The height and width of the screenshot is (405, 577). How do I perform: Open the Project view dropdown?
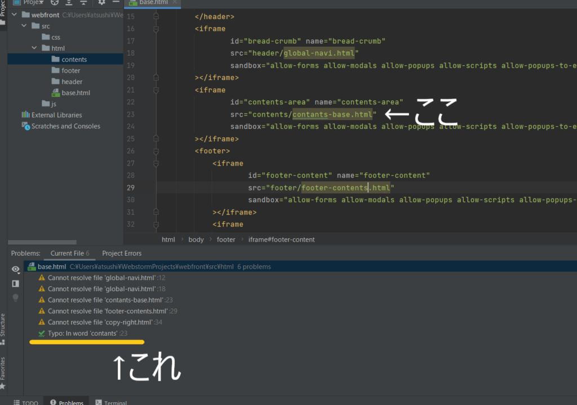click(x=29, y=3)
